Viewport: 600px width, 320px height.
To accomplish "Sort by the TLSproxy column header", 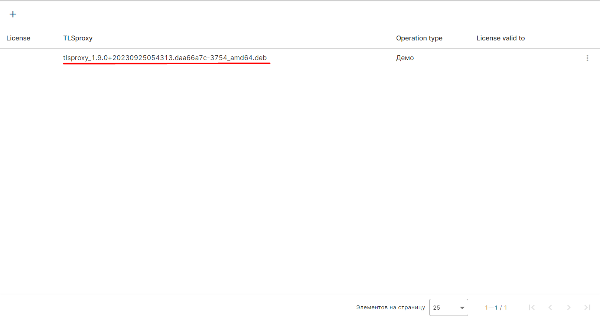I will click(78, 38).
